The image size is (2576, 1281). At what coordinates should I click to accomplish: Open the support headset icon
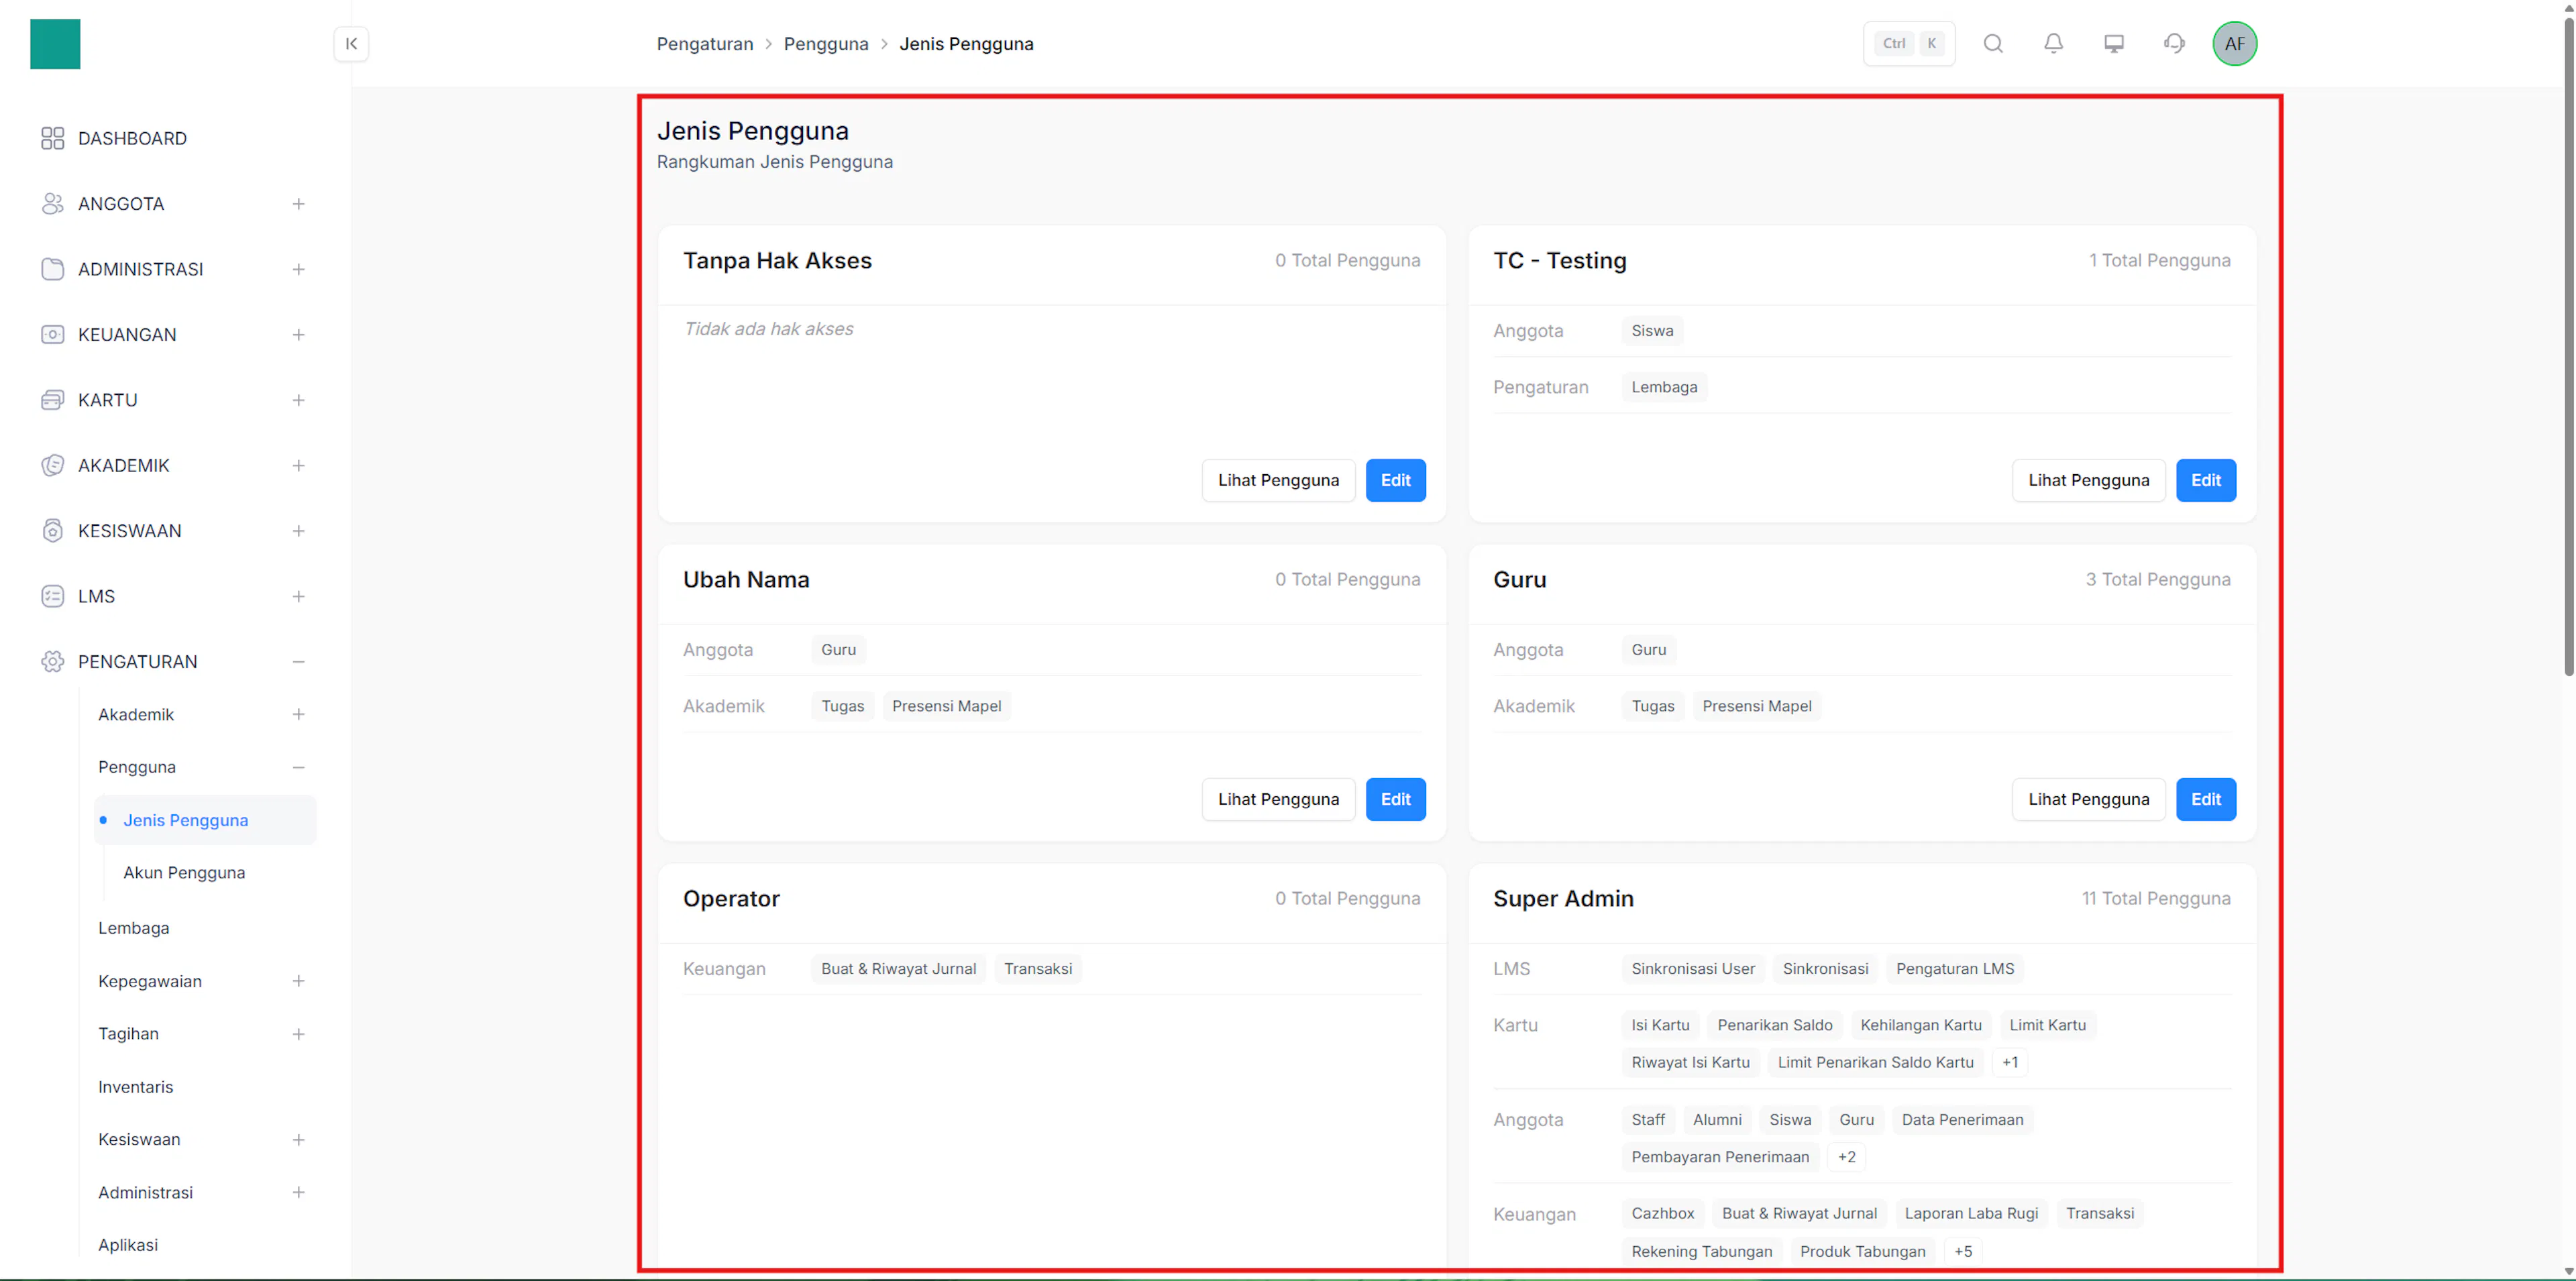coord(2174,44)
